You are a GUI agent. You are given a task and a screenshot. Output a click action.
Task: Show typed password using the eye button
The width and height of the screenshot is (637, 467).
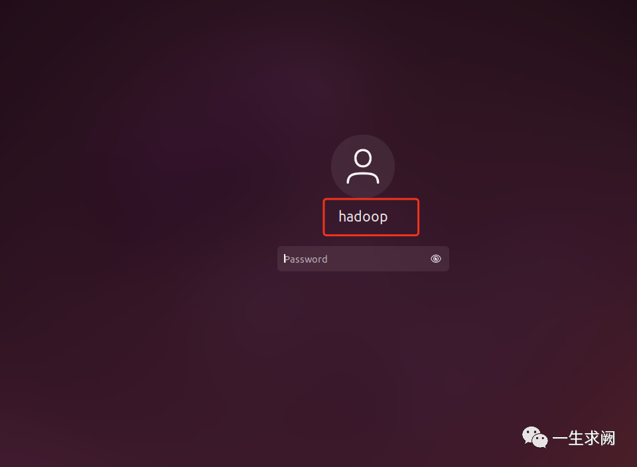pyautogui.click(x=435, y=259)
